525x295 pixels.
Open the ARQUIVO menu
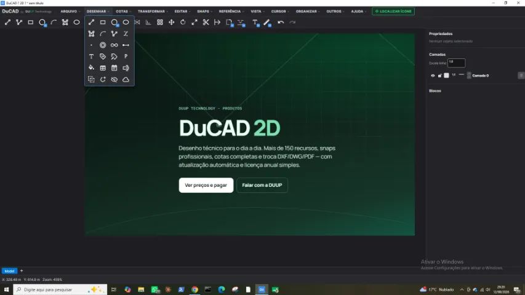70,12
